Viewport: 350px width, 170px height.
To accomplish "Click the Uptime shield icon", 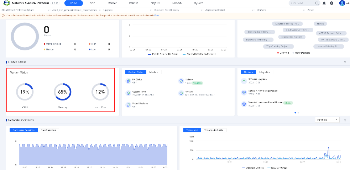I will coord(181,81).
